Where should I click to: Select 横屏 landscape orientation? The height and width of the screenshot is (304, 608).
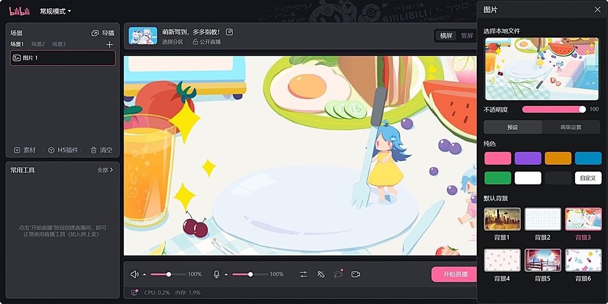[x=446, y=35]
